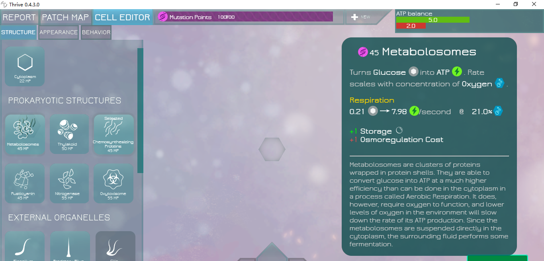The height and width of the screenshot is (261, 544).
Task: Click the ATP lightning icon in Respiration rate
Action: [414, 111]
